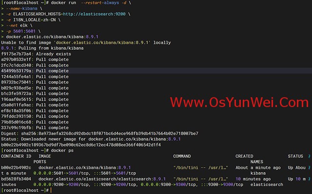Image resolution: width=312 pixels, height=194 pixels.
Task: Click the I18N_LOCALE=zh-CN argument
Action: pyautogui.click(x=35, y=20)
